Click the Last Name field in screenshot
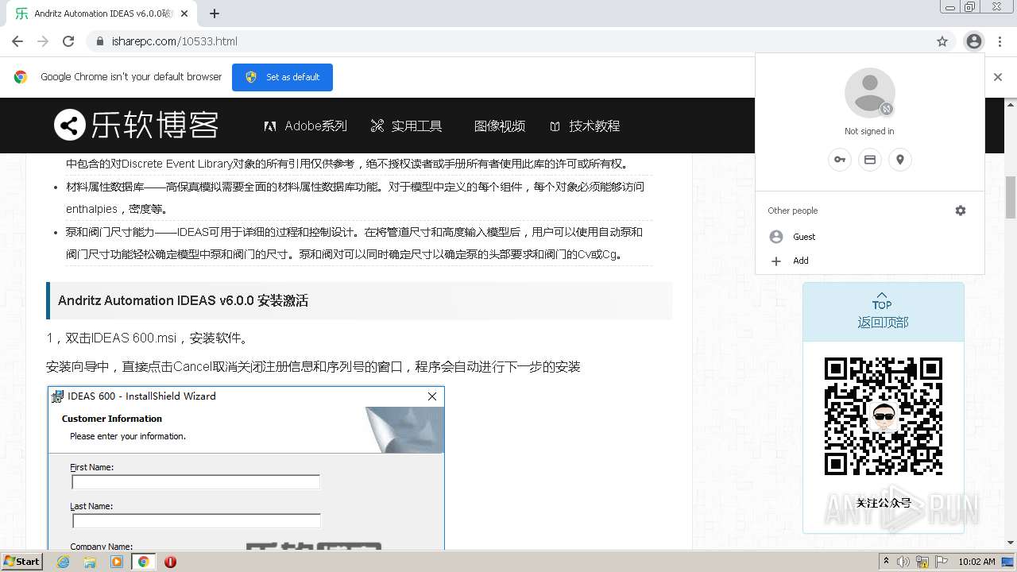 click(x=196, y=520)
